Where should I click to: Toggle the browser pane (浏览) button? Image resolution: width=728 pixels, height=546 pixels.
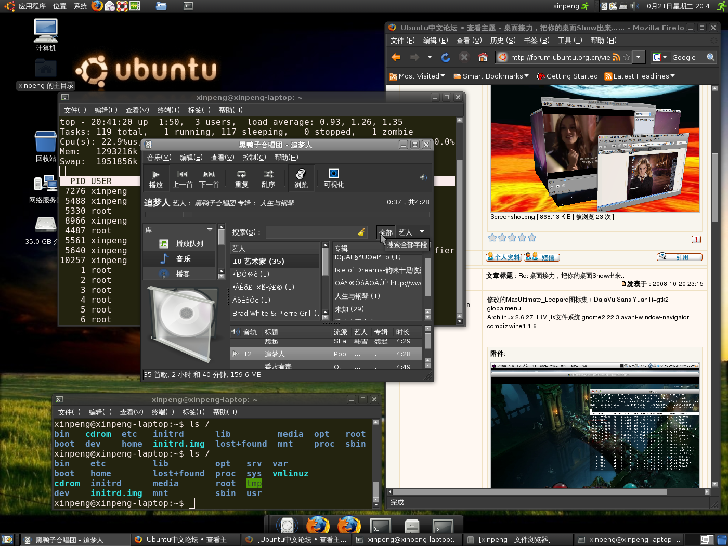point(301,178)
